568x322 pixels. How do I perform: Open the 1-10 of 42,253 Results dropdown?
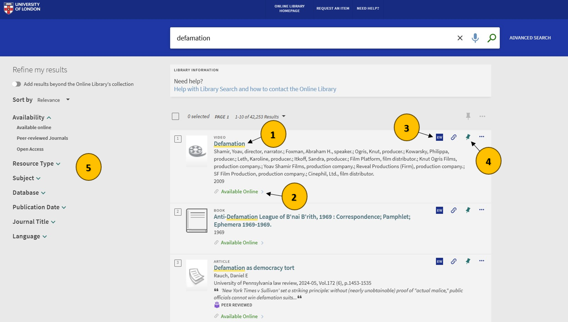click(260, 117)
